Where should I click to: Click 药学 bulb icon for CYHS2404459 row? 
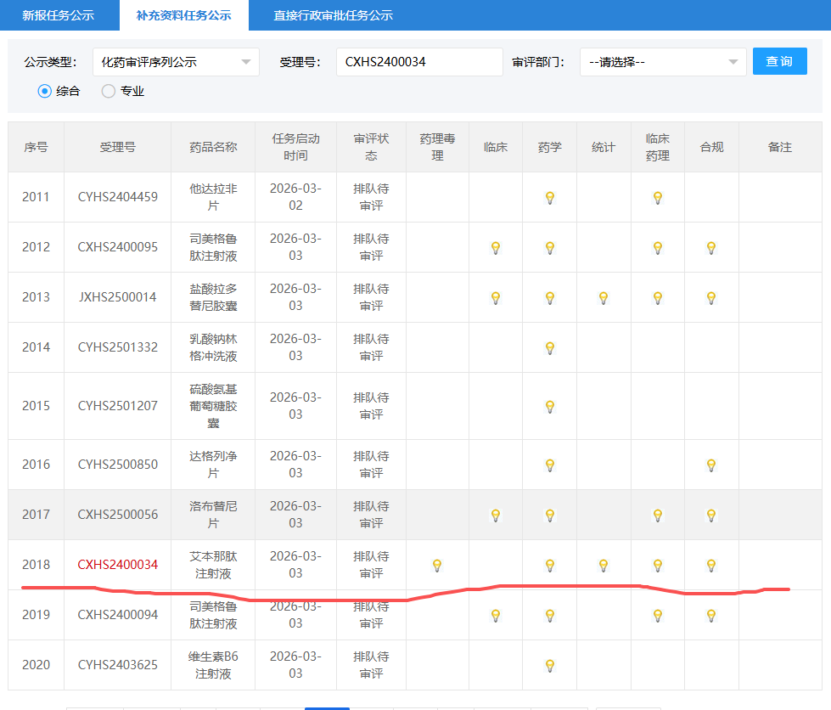click(549, 198)
